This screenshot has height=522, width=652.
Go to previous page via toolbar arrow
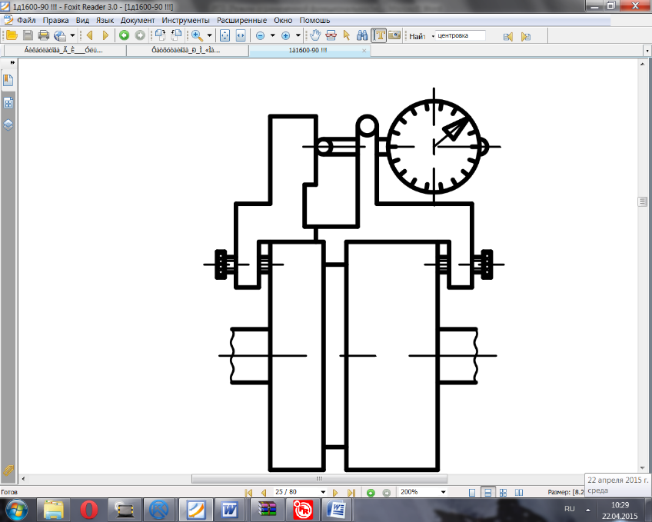pyautogui.click(x=89, y=35)
